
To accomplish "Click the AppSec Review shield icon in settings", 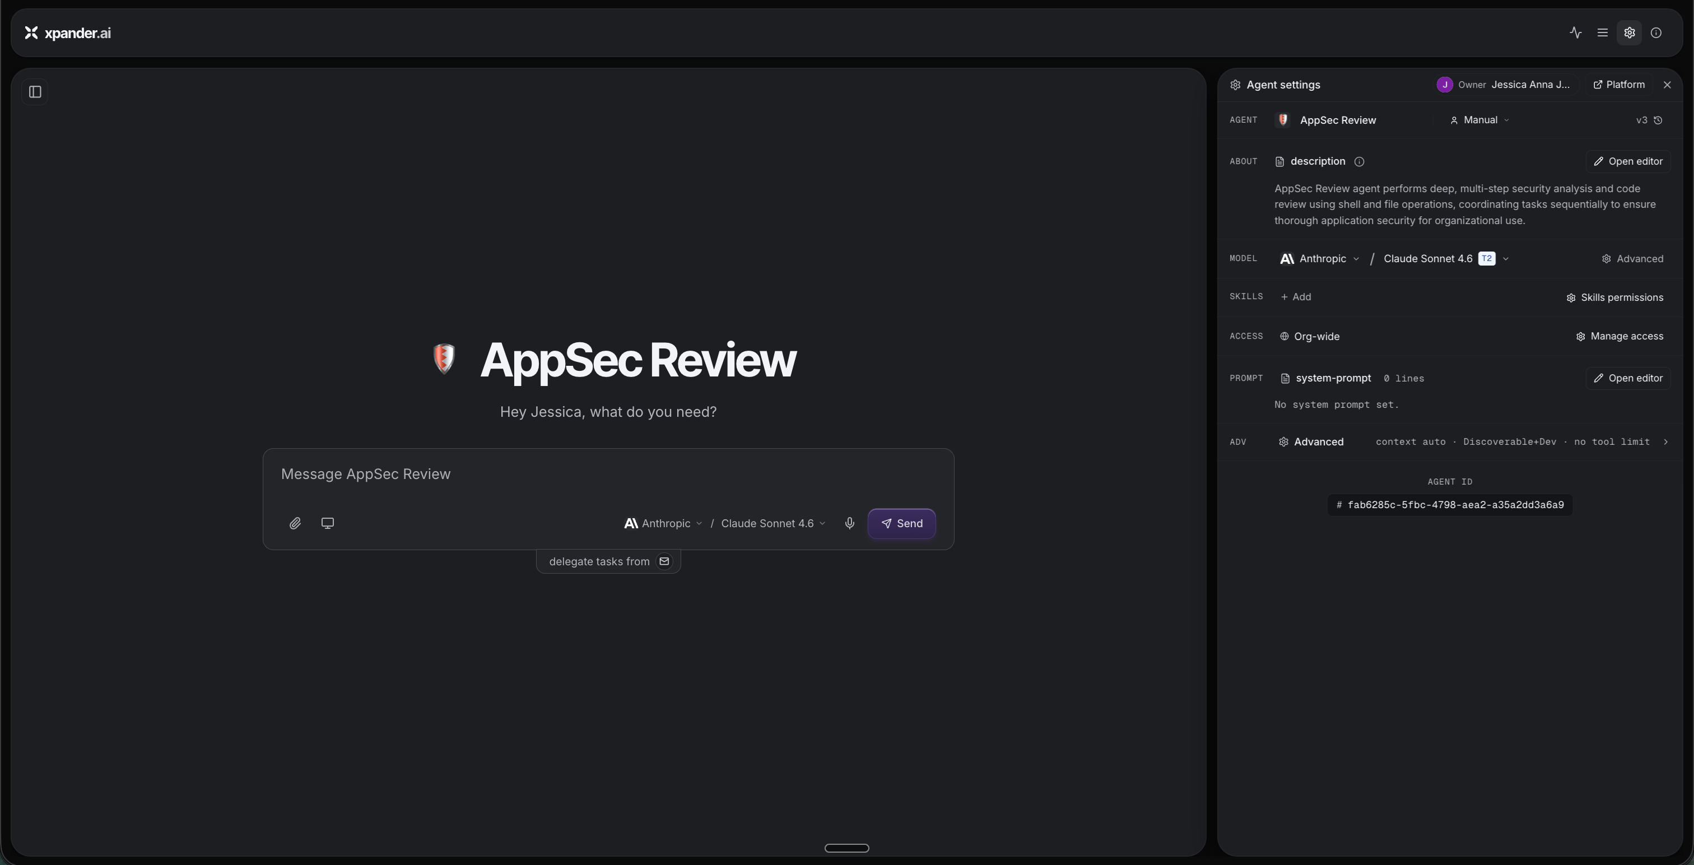I will [x=1283, y=120].
